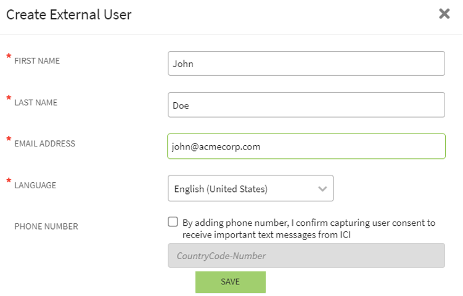The height and width of the screenshot is (296, 463).
Task: Click the First Name field containing John
Action: (x=306, y=63)
